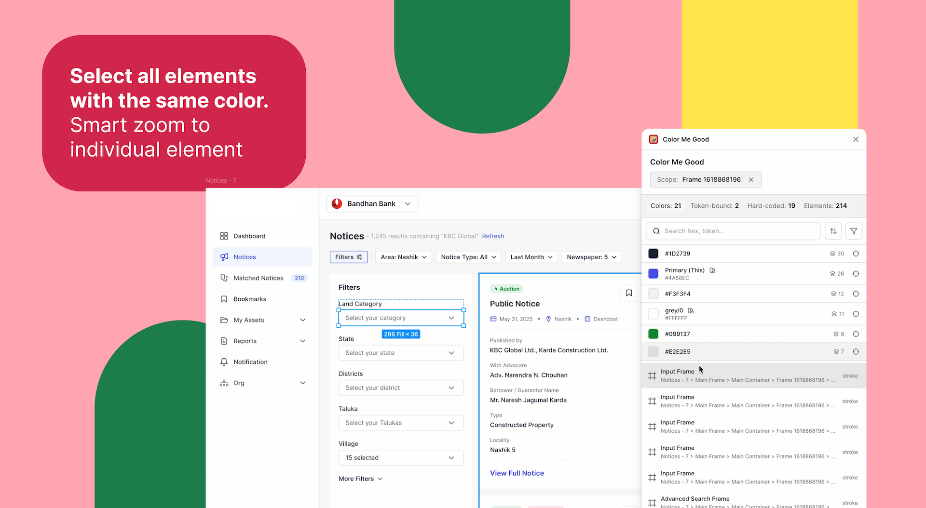Click the Auction tag badge
This screenshot has width=926, height=508.
pyautogui.click(x=506, y=289)
